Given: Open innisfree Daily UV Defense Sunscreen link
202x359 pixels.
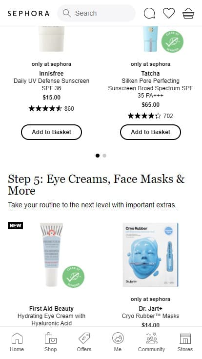Looking at the screenshot, I should tap(51, 84).
